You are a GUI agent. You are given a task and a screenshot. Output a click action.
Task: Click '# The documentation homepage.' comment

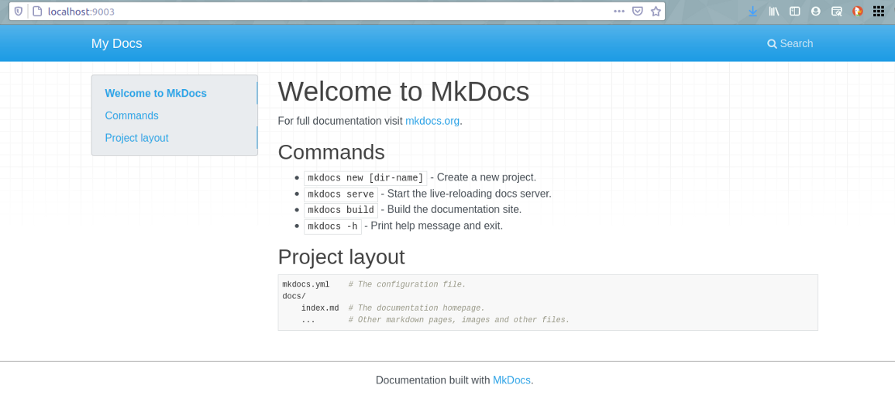[x=417, y=308]
